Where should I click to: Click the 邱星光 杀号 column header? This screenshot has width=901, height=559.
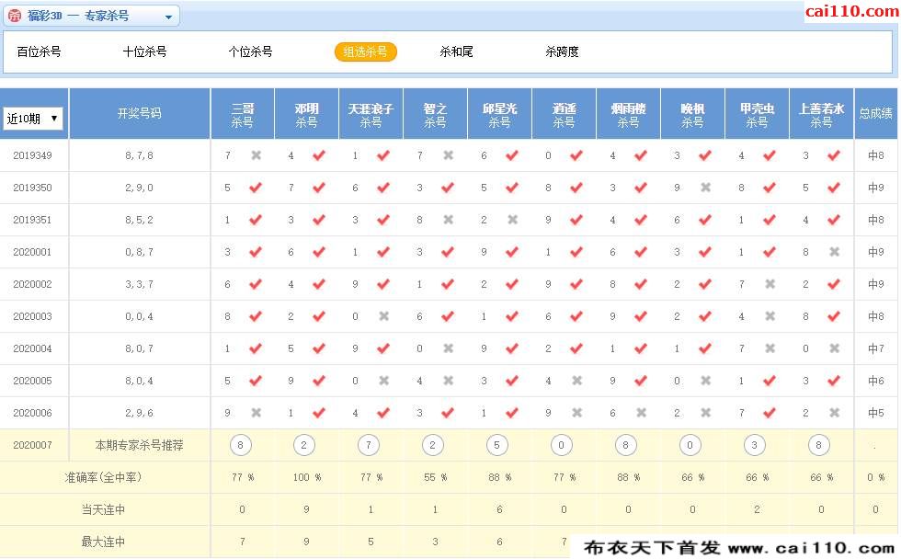(x=500, y=114)
